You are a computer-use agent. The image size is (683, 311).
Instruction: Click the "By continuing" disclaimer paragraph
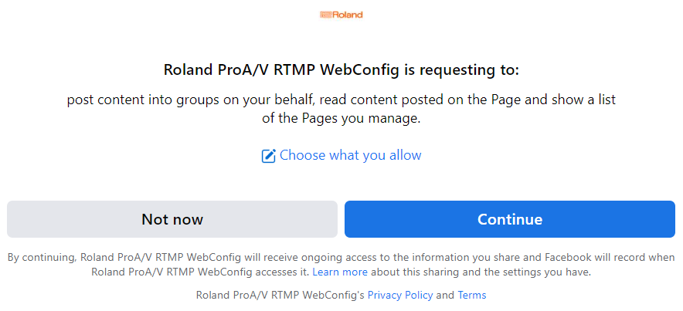341,265
